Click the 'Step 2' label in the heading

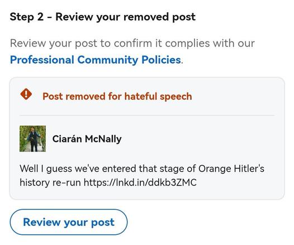(x=27, y=17)
